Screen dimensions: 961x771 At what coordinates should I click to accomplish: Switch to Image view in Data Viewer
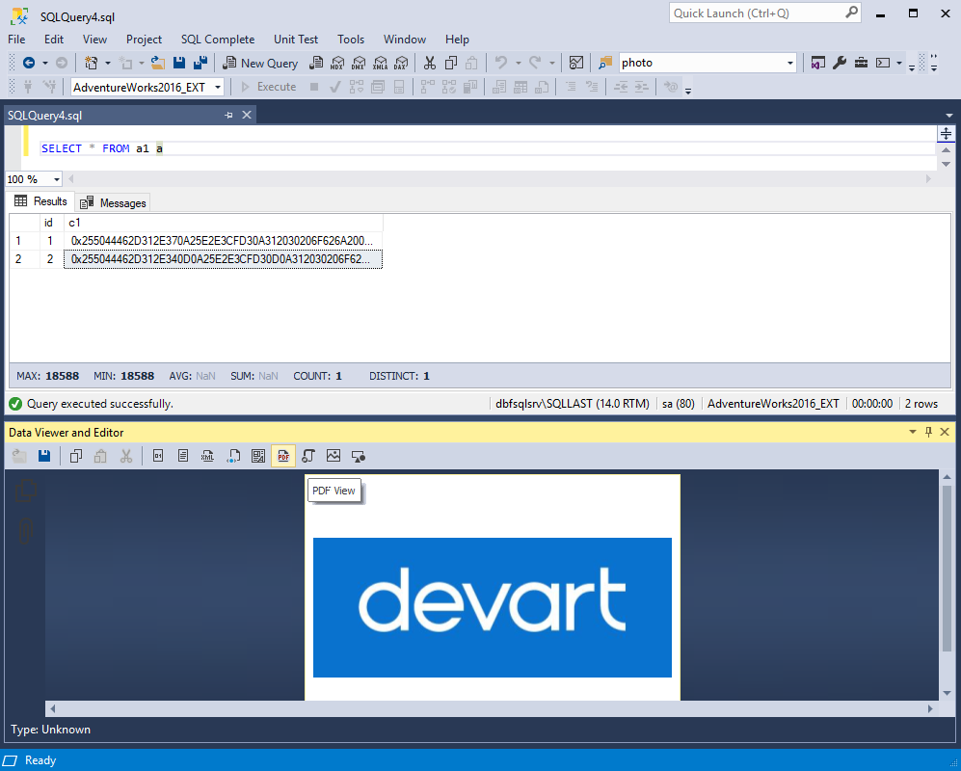[x=334, y=455]
